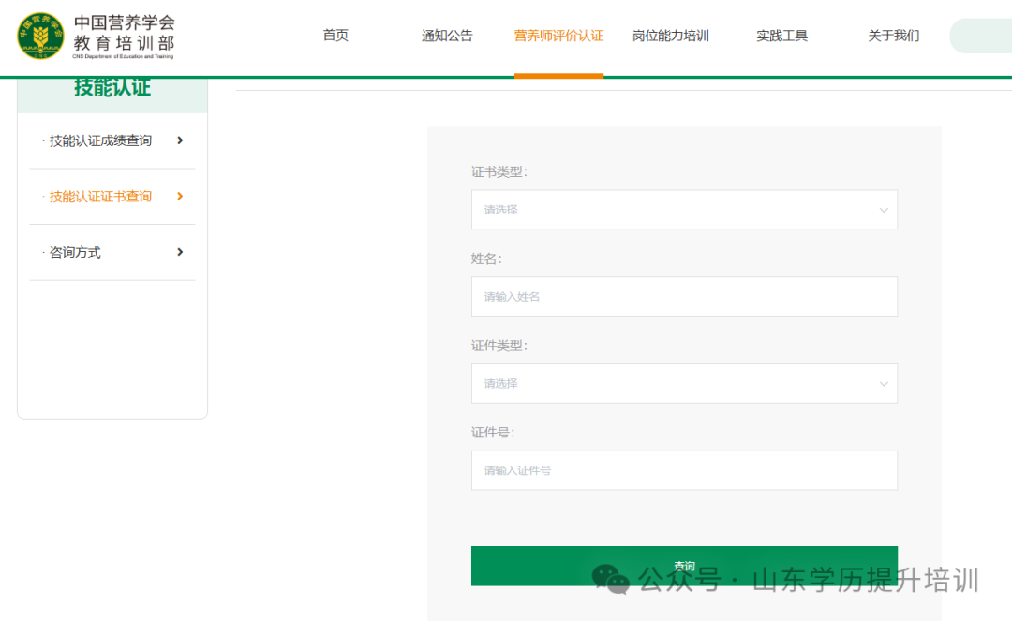The width and height of the screenshot is (1012, 621).
Task: Click the CNS wheat logo emblem
Action: [x=39, y=37]
